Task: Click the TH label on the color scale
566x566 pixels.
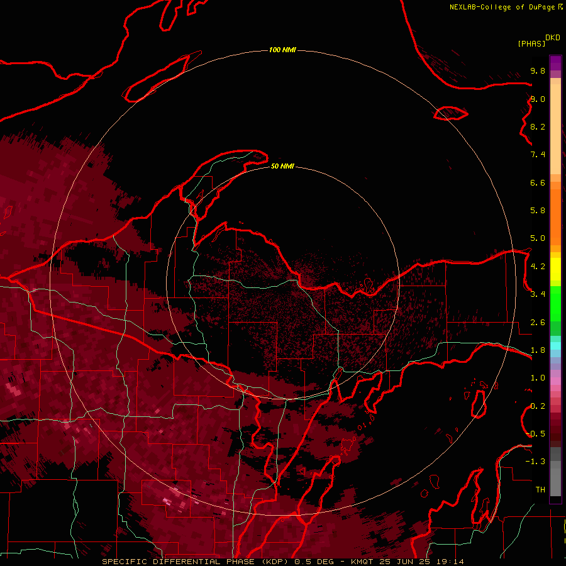Action: (x=540, y=490)
